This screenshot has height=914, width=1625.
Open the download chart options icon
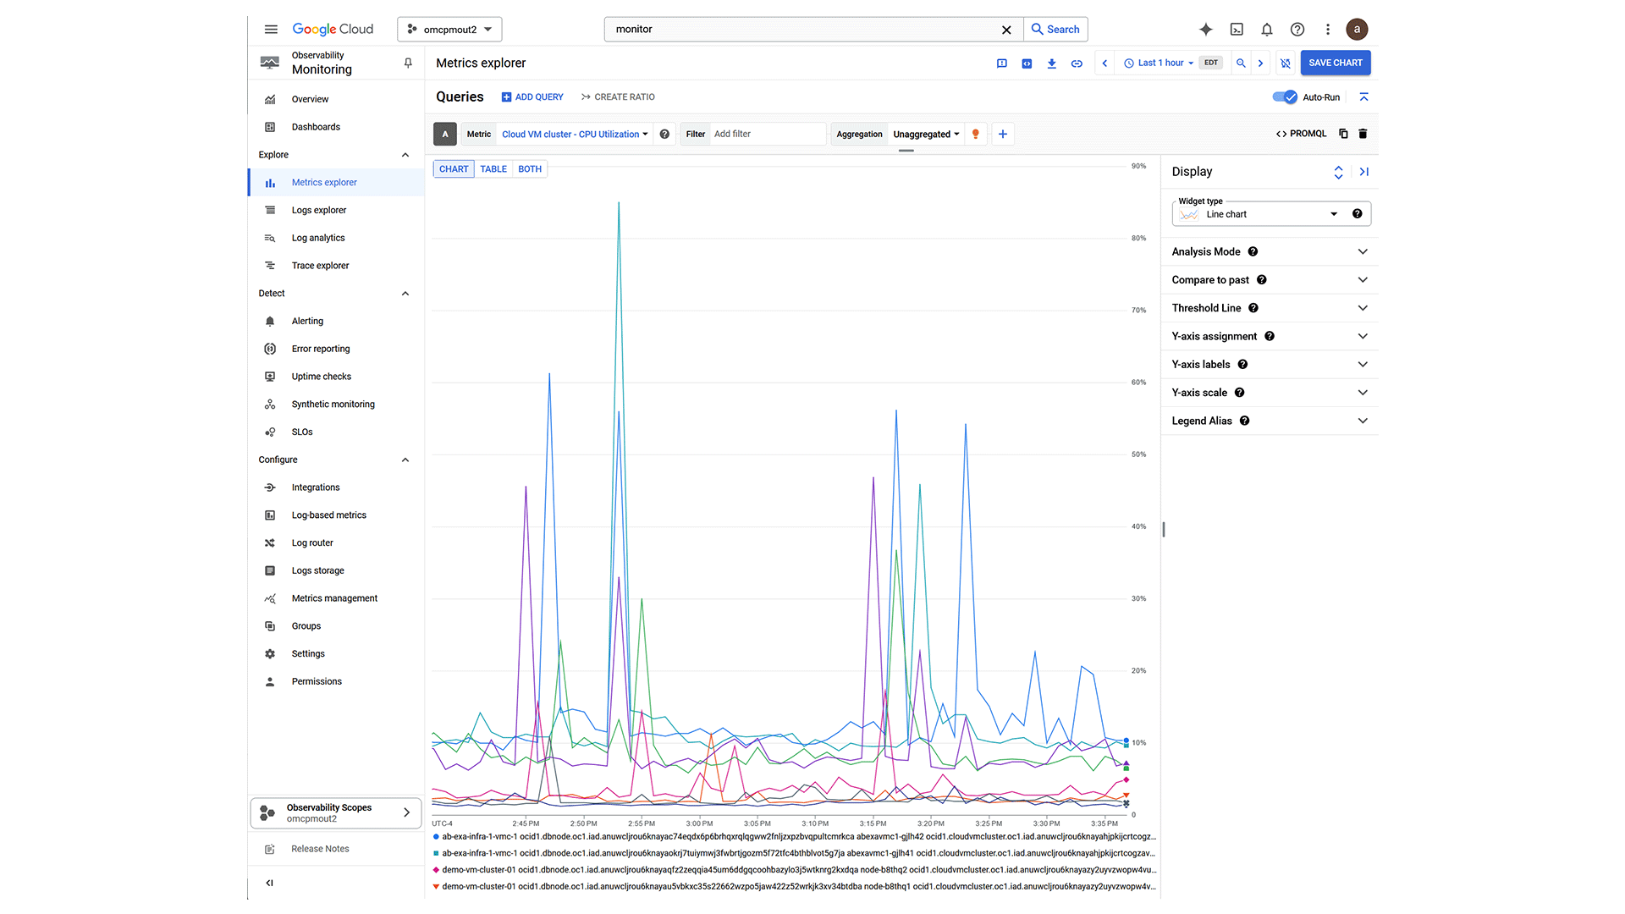1051,63
